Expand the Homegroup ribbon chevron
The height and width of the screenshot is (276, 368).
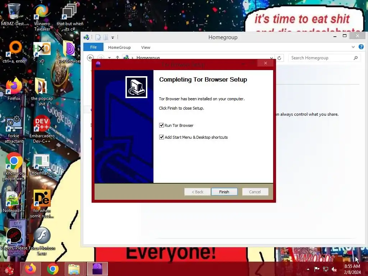(353, 47)
